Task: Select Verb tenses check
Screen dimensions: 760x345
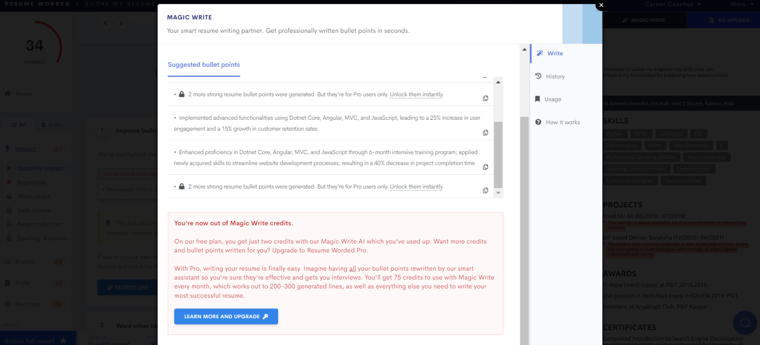Action: tap(34, 210)
